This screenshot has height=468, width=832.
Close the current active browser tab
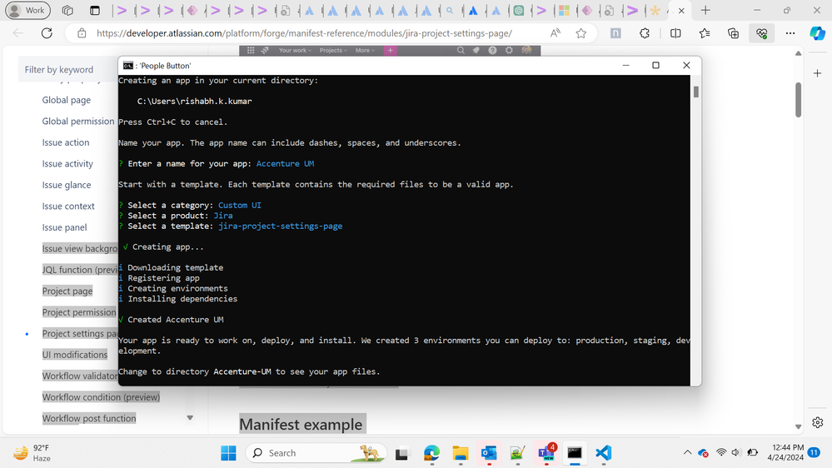point(681,11)
